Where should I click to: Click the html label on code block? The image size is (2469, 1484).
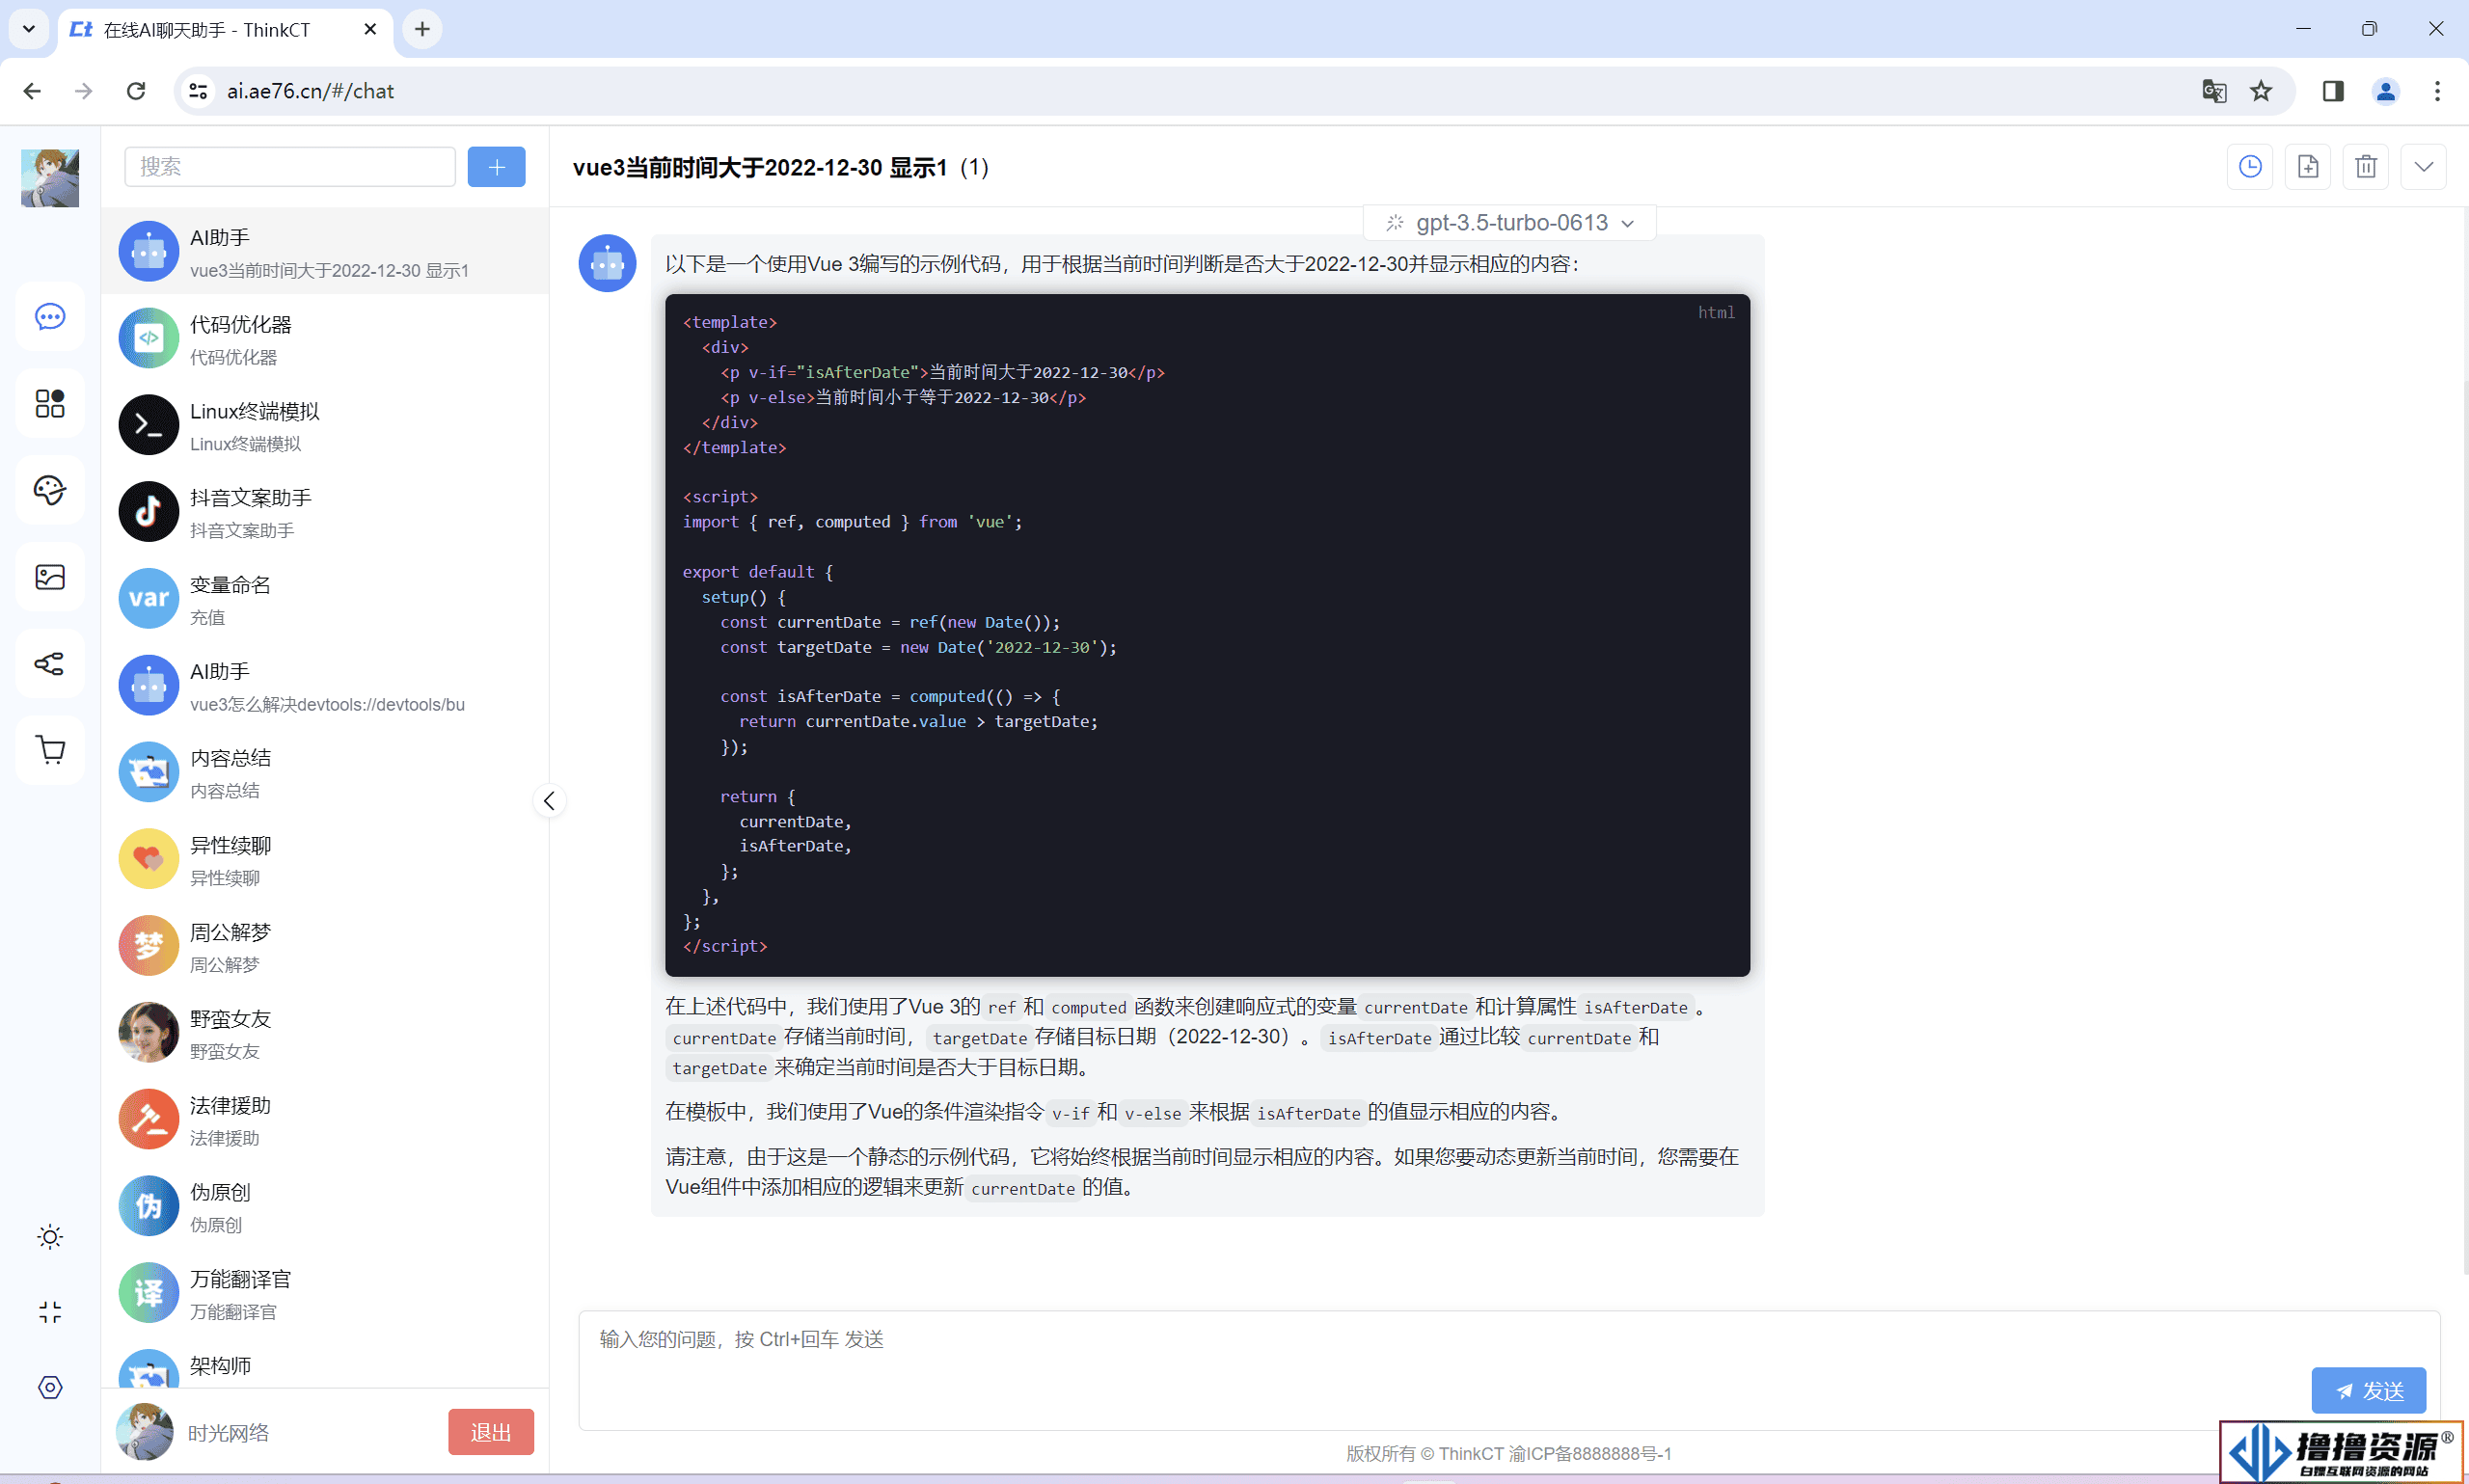click(1716, 313)
